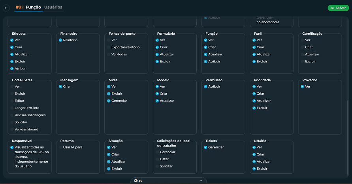The width and height of the screenshot is (352, 184).
Task: Uncheck Ver under Midia
Action: (x=109, y=86)
